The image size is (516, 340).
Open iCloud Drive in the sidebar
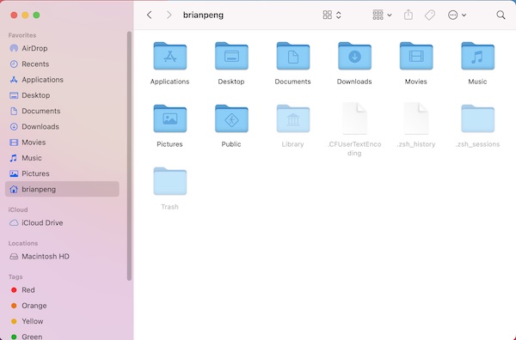(x=62, y=222)
